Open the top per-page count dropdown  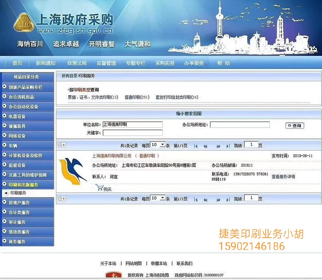pos(163,145)
